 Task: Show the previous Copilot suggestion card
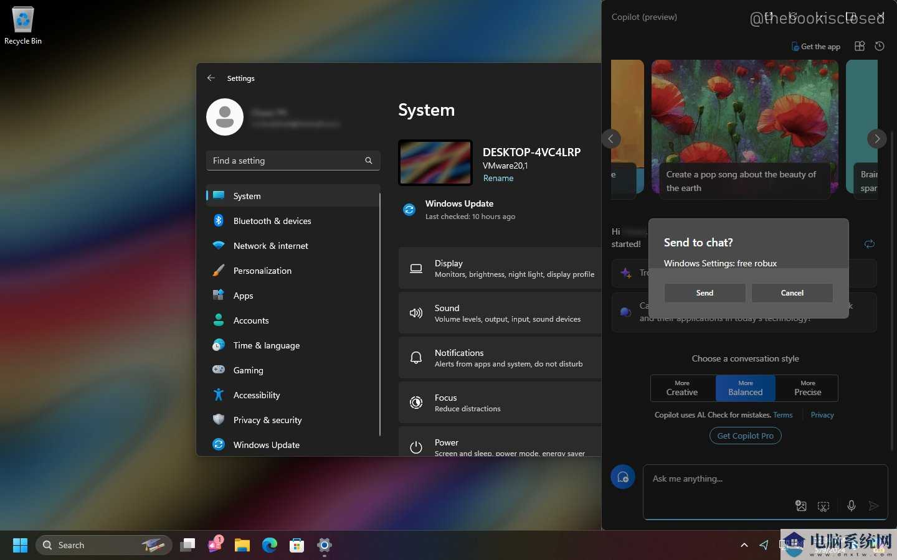tap(611, 139)
